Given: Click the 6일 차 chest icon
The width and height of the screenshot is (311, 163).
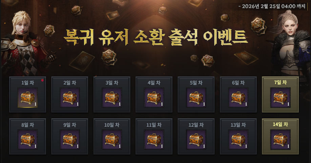Looking at the screenshot, I should coord(238,98).
